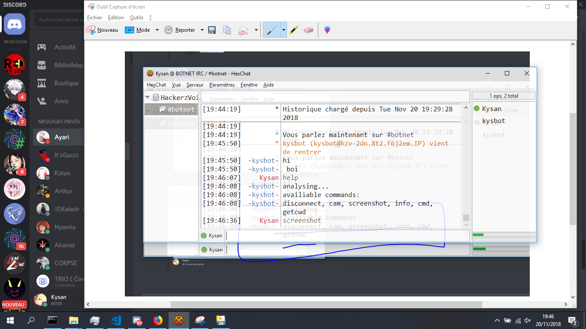The height and width of the screenshot is (329, 586).
Task: Expand the Mode dropdown arrow
Action: 157,30
